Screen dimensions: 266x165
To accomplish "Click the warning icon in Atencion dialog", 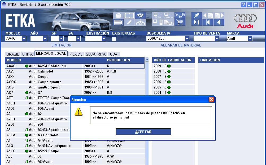I will pos(79,112).
